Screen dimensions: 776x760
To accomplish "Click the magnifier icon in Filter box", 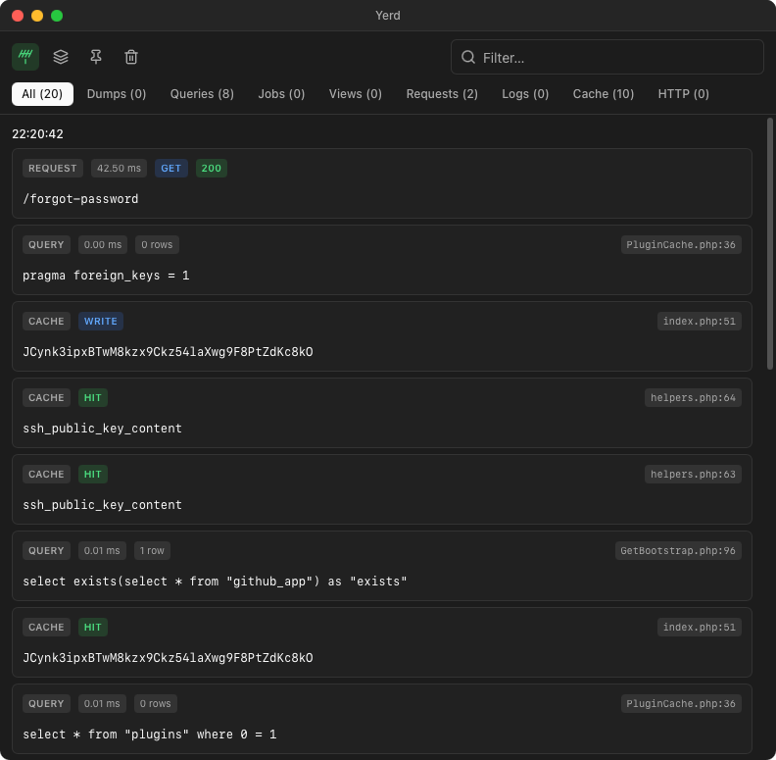I will pos(468,58).
